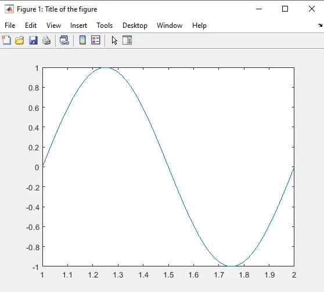Image resolution: width=324 pixels, height=292 pixels.
Task: Open a file with the folder icon
Action: tap(20, 40)
